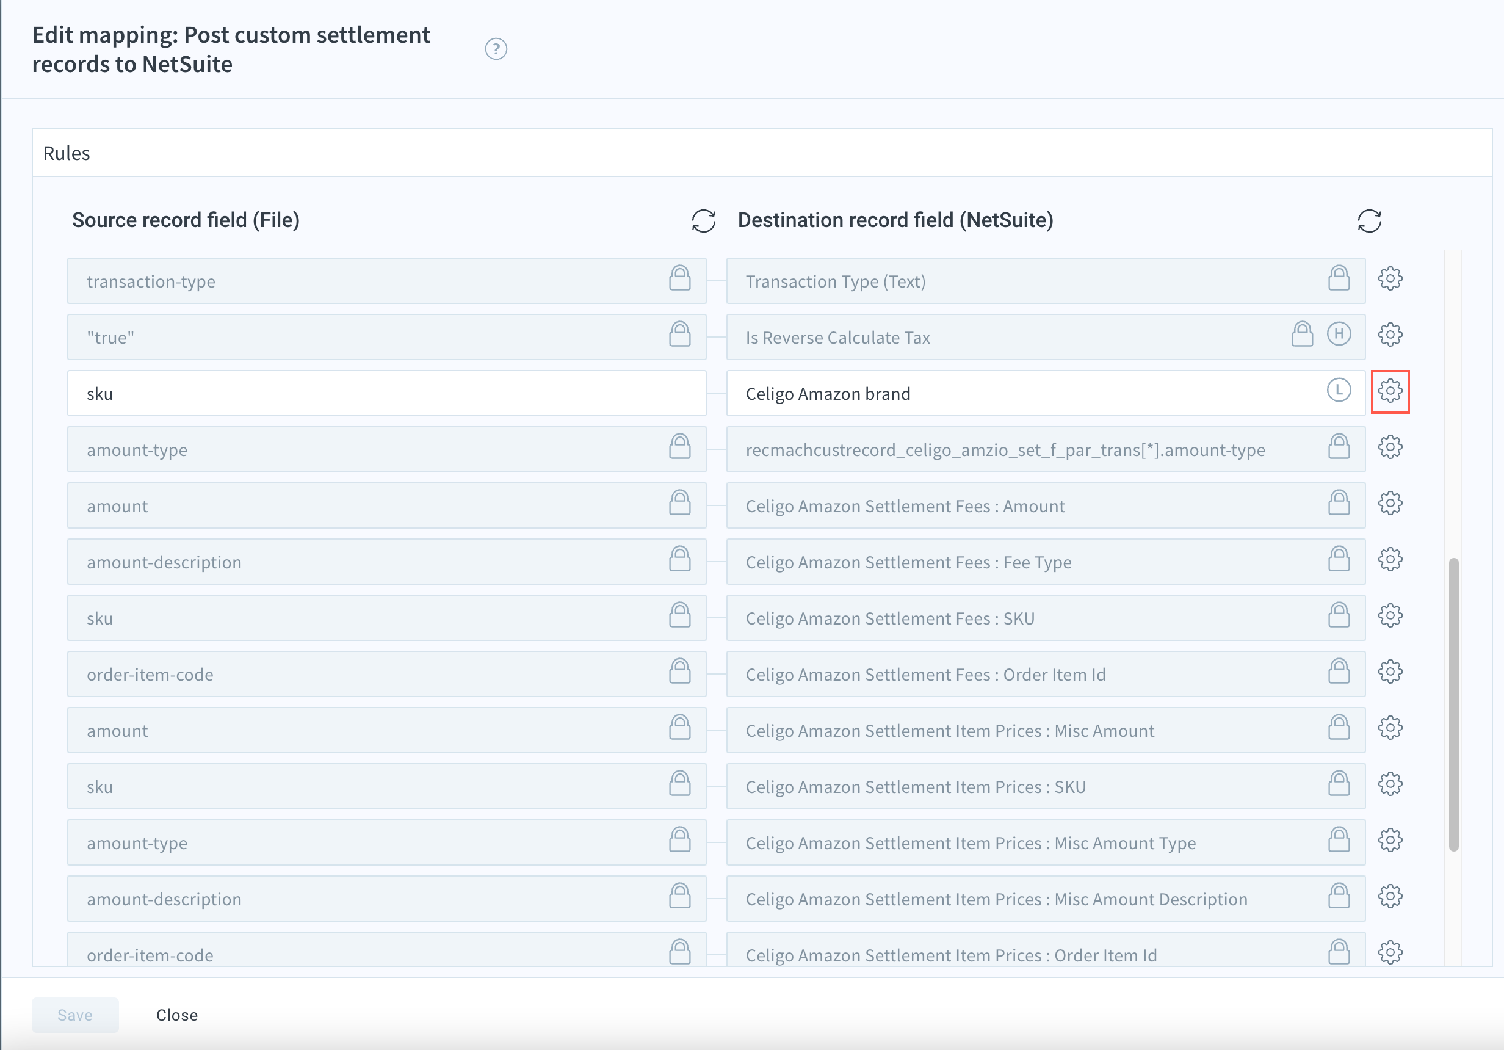Refresh the Source record field list
The height and width of the screenshot is (1050, 1504).
pyautogui.click(x=703, y=221)
